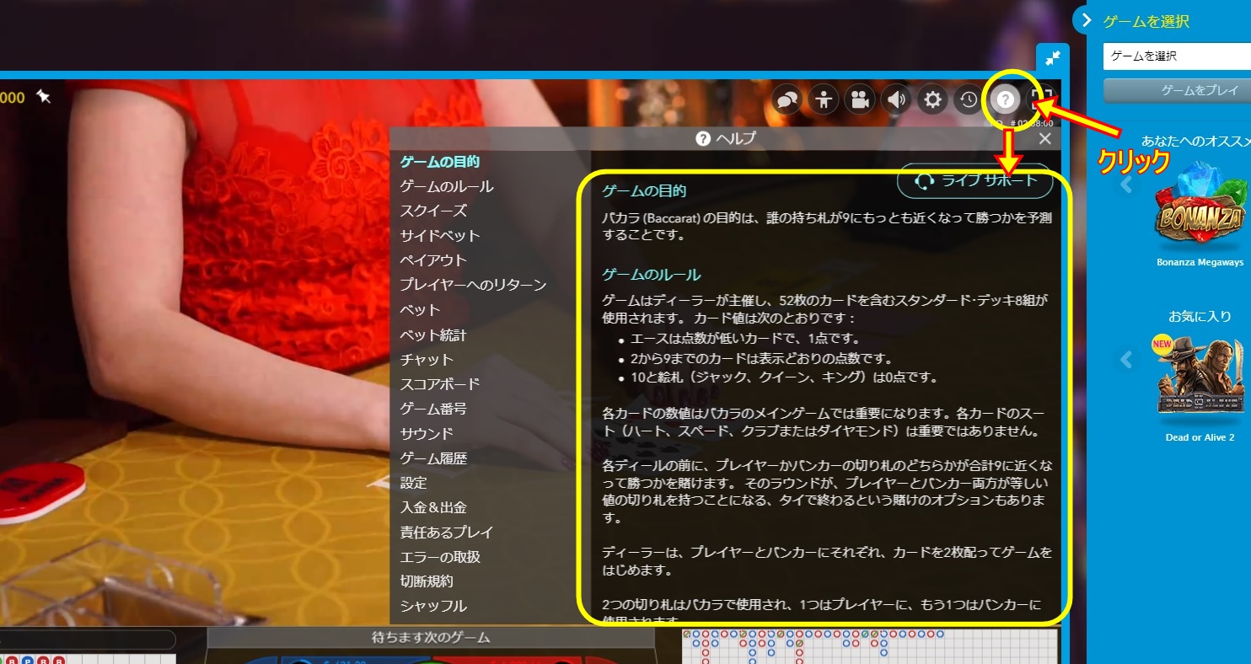The height and width of the screenshot is (664, 1251).
Task: Select 設定 in help menu
Action: [413, 483]
